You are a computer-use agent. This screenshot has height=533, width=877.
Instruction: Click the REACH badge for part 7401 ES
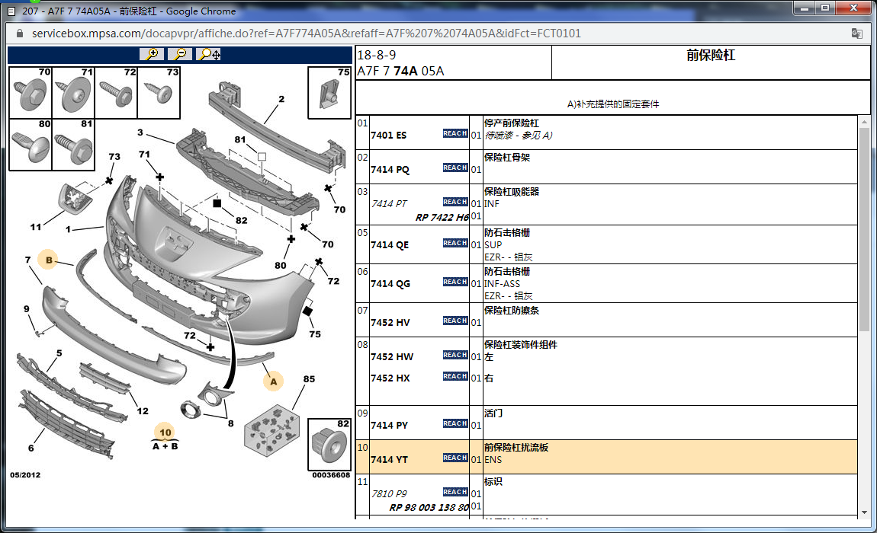455,133
